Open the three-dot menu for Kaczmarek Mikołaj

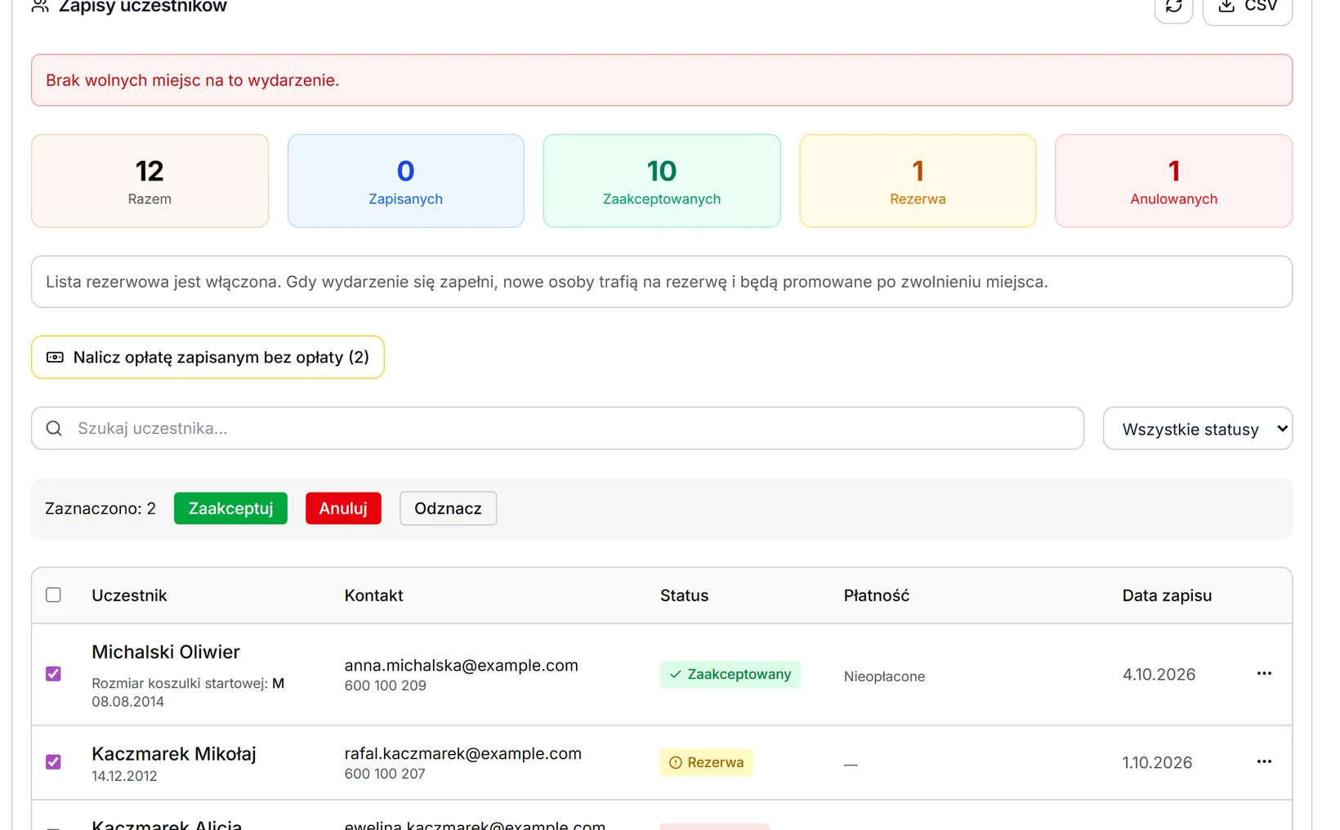[x=1264, y=761]
